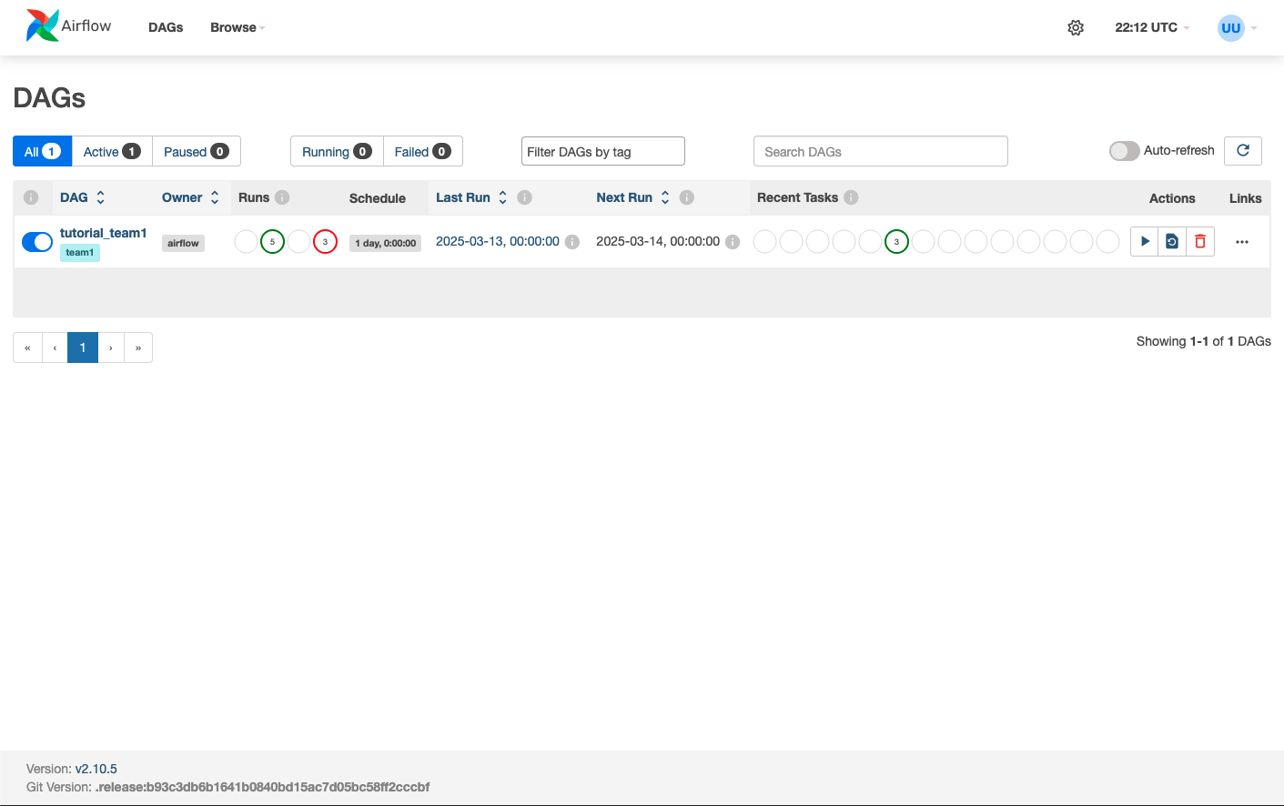Select the Active filter tab

112,151
